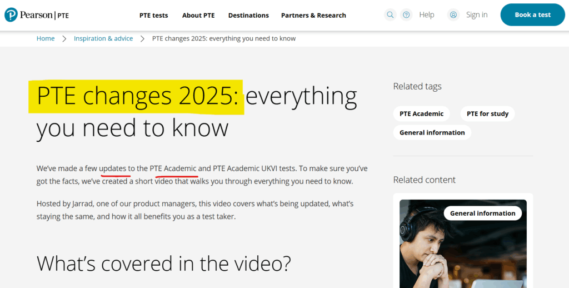
Task: Click the General information badge on the related card
Action: click(482, 213)
